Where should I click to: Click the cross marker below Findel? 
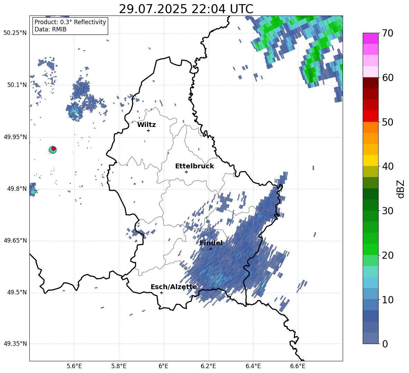pyautogui.click(x=211, y=249)
